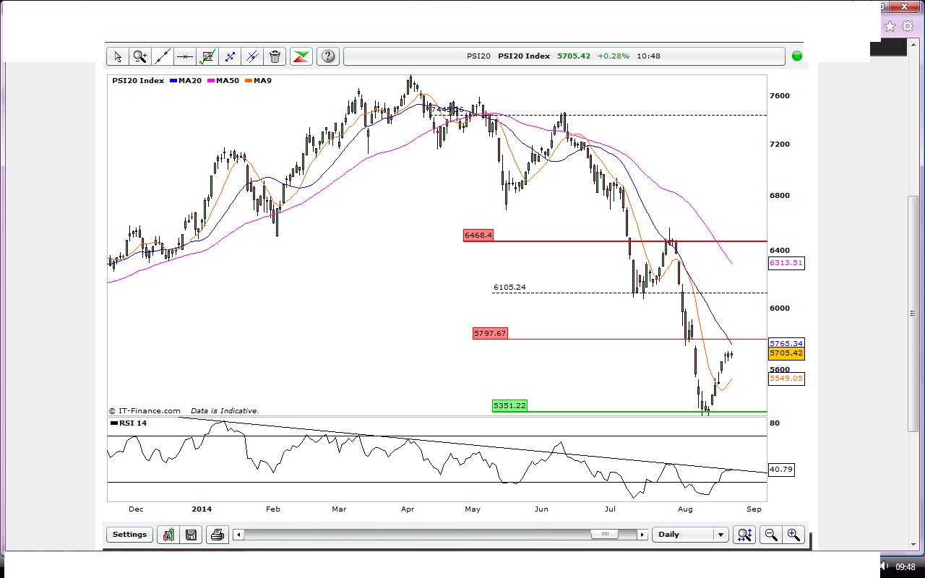Click the green and red trade arrows icon
Viewport: 925px width, 578px height.
point(301,56)
